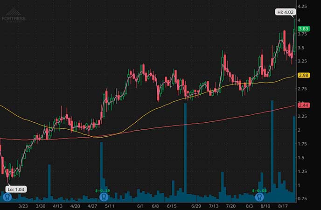Click the tall volume bar before 5/11
The image size is (321, 210).
[101, 172]
